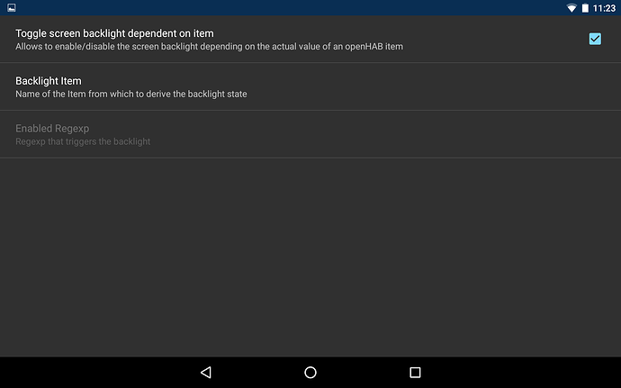621x388 pixels.
Task: Tap the Wi-Fi signal icon
Action: pos(571,8)
